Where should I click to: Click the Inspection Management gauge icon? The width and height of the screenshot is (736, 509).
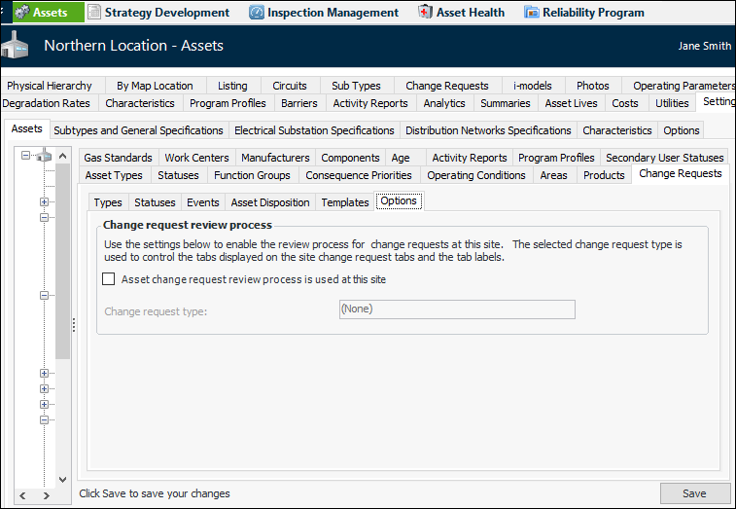pos(257,13)
